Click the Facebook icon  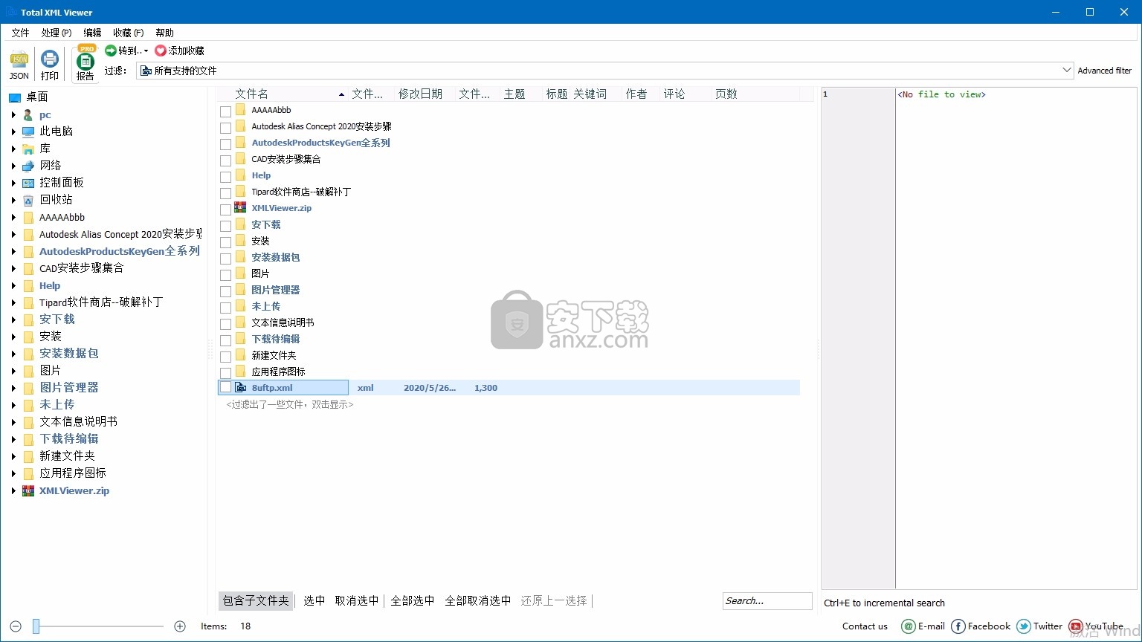pyautogui.click(x=958, y=626)
